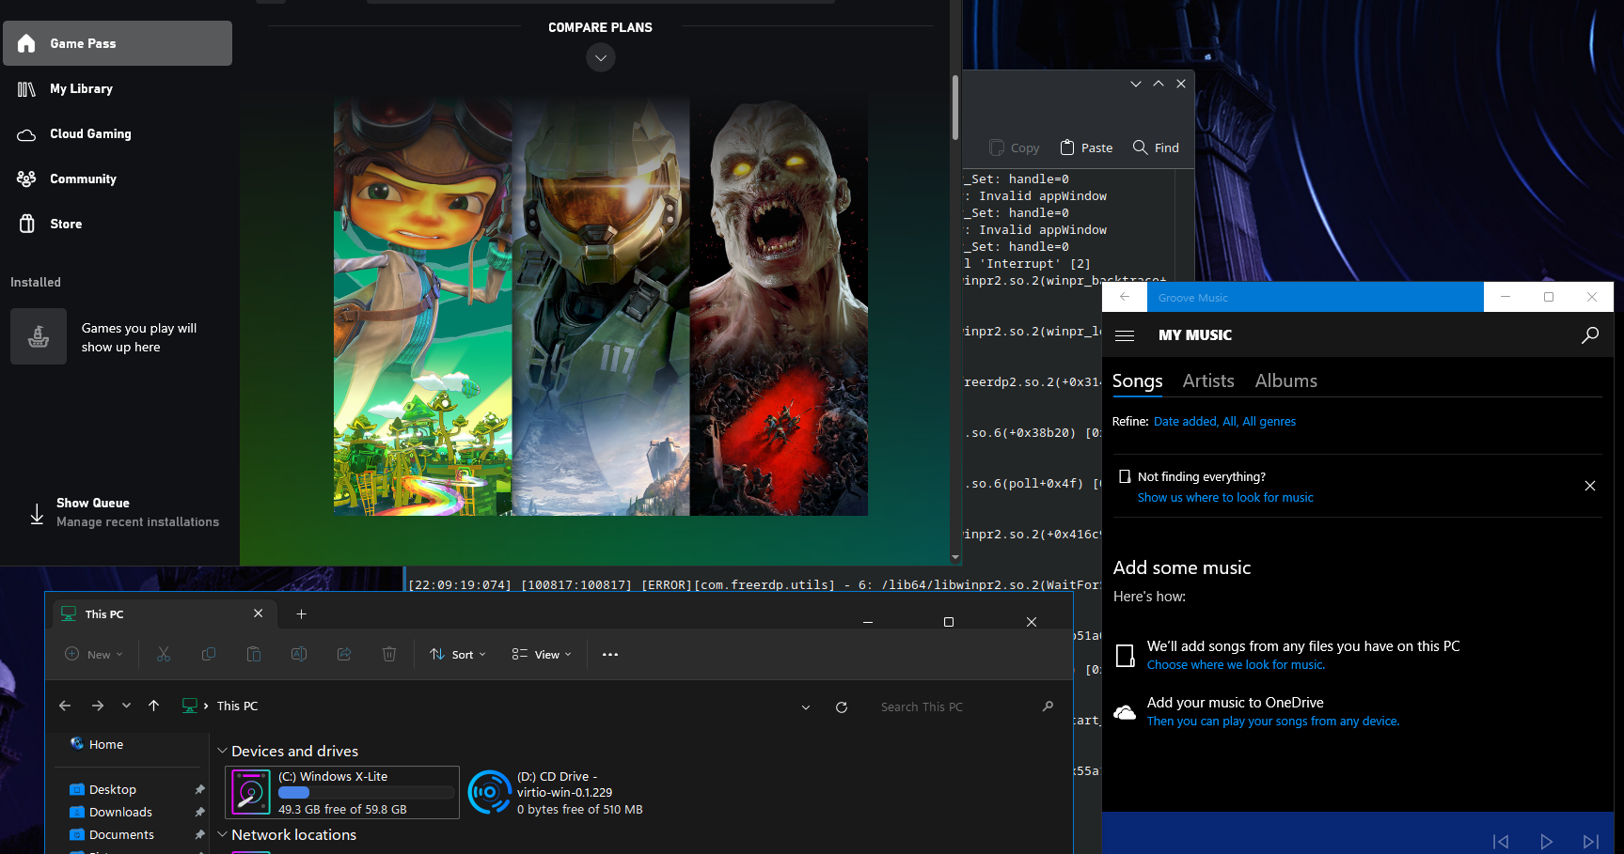
Task: Click play button in Groove Music
Action: [1546, 842]
